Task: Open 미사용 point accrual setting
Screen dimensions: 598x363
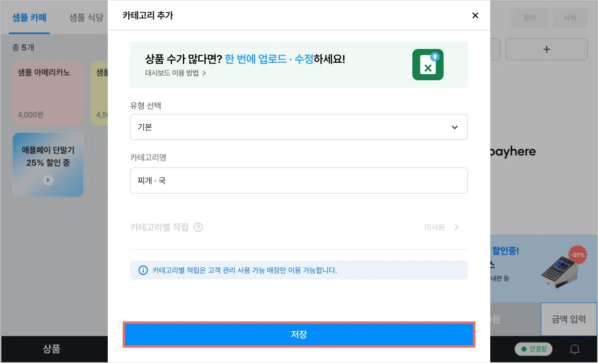Action: click(x=441, y=227)
